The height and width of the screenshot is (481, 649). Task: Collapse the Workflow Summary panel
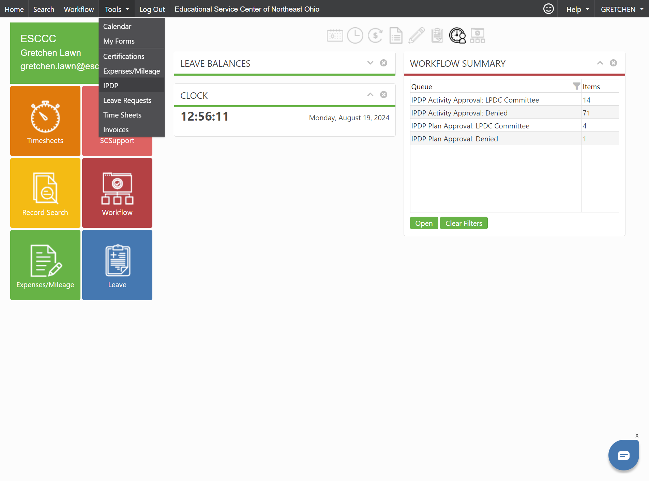[600, 63]
